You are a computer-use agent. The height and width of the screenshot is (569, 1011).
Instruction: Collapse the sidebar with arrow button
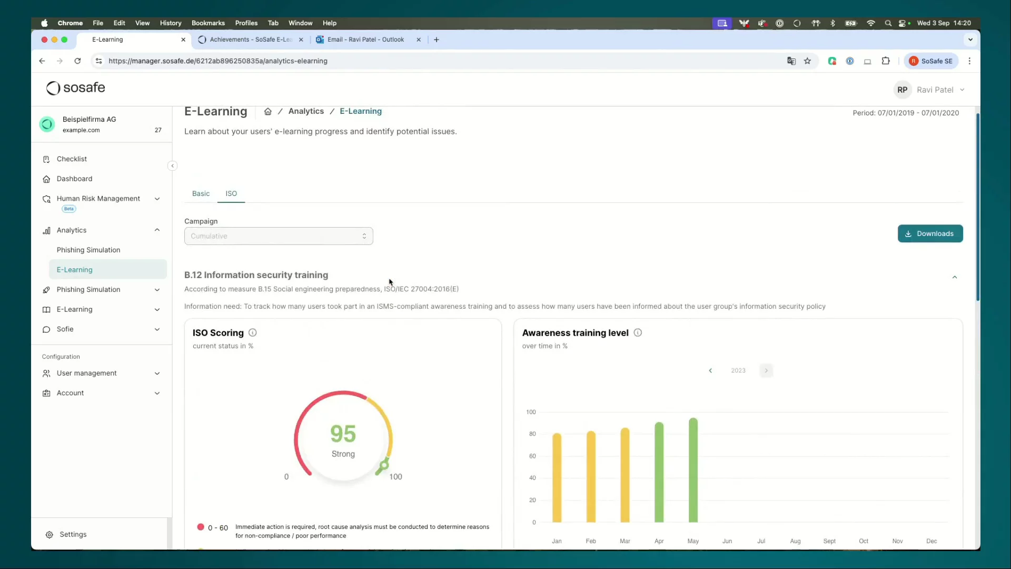pyautogui.click(x=172, y=166)
